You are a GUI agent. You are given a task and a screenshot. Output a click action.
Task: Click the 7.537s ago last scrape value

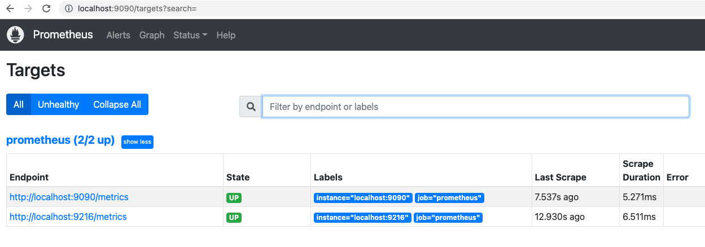(557, 197)
